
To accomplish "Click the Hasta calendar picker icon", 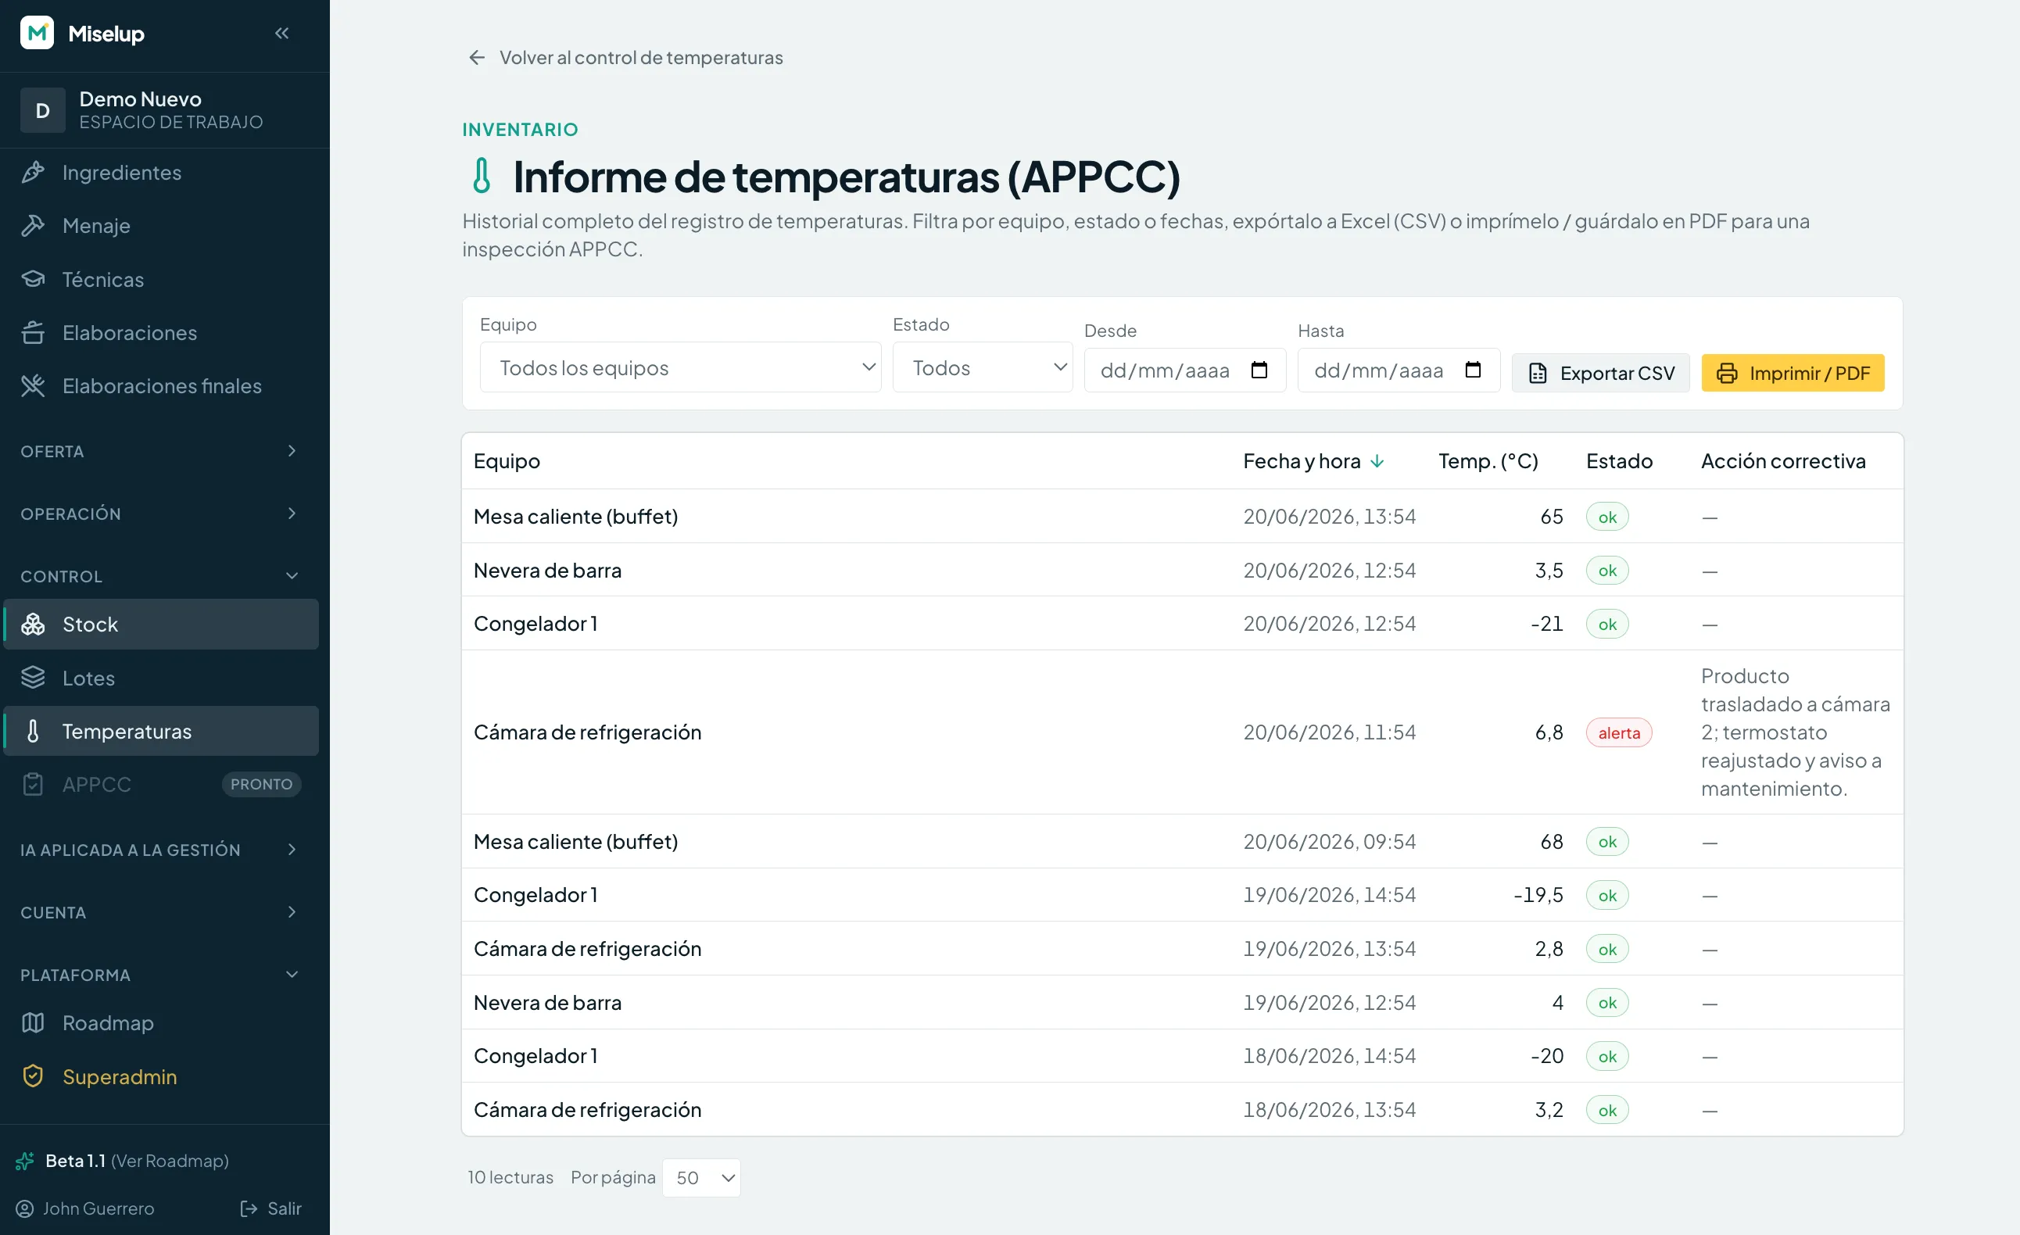I will 1474,370.
